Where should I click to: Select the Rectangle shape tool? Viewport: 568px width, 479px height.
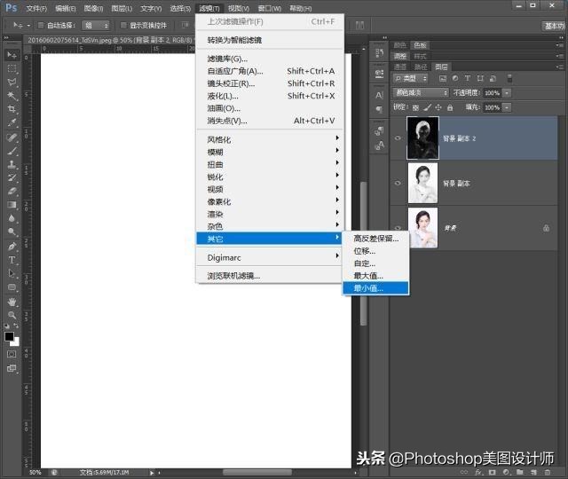(12, 287)
